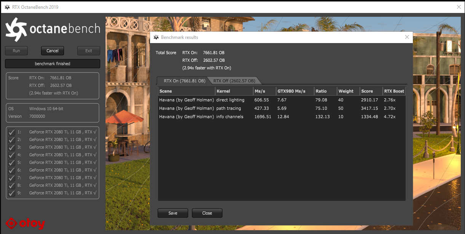Click the 'path tracing' kernel cell
Image resolution: width=465 pixels, height=234 pixels.
(x=229, y=108)
